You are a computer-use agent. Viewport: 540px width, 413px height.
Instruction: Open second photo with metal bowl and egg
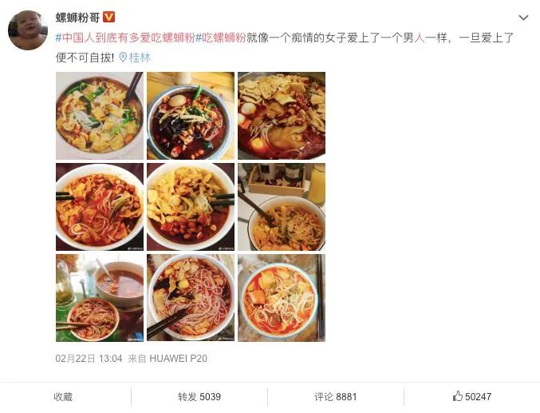click(191, 116)
